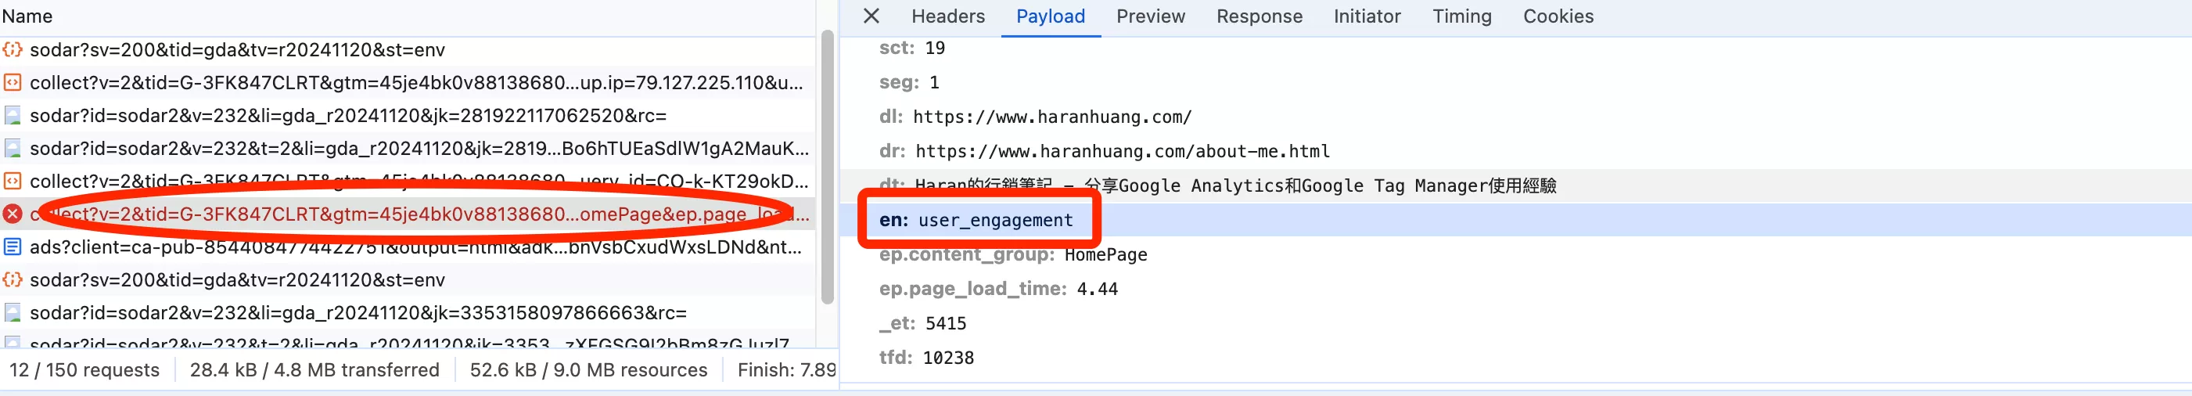This screenshot has width=2192, height=396.
Task: Click script icon of first sodar?sv=200 request
Action: point(12,49)
